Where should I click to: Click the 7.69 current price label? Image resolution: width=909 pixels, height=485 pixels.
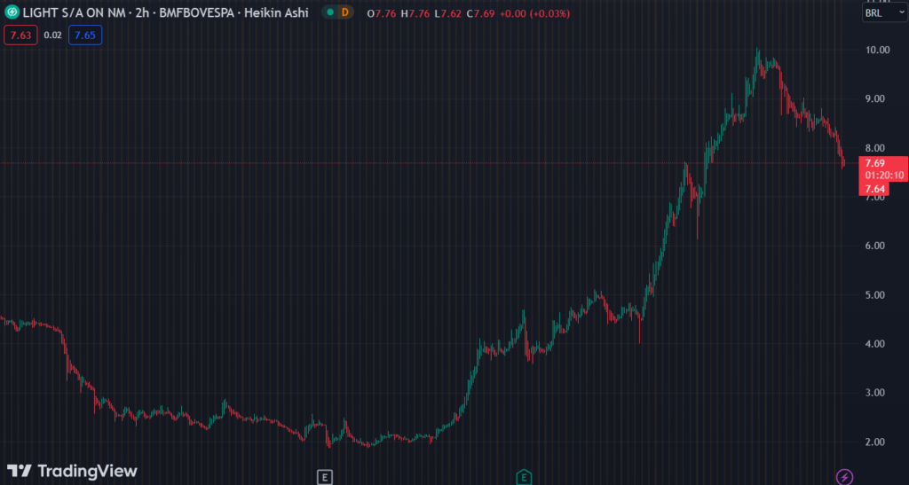pyautogui.click(x=874, y=163)
